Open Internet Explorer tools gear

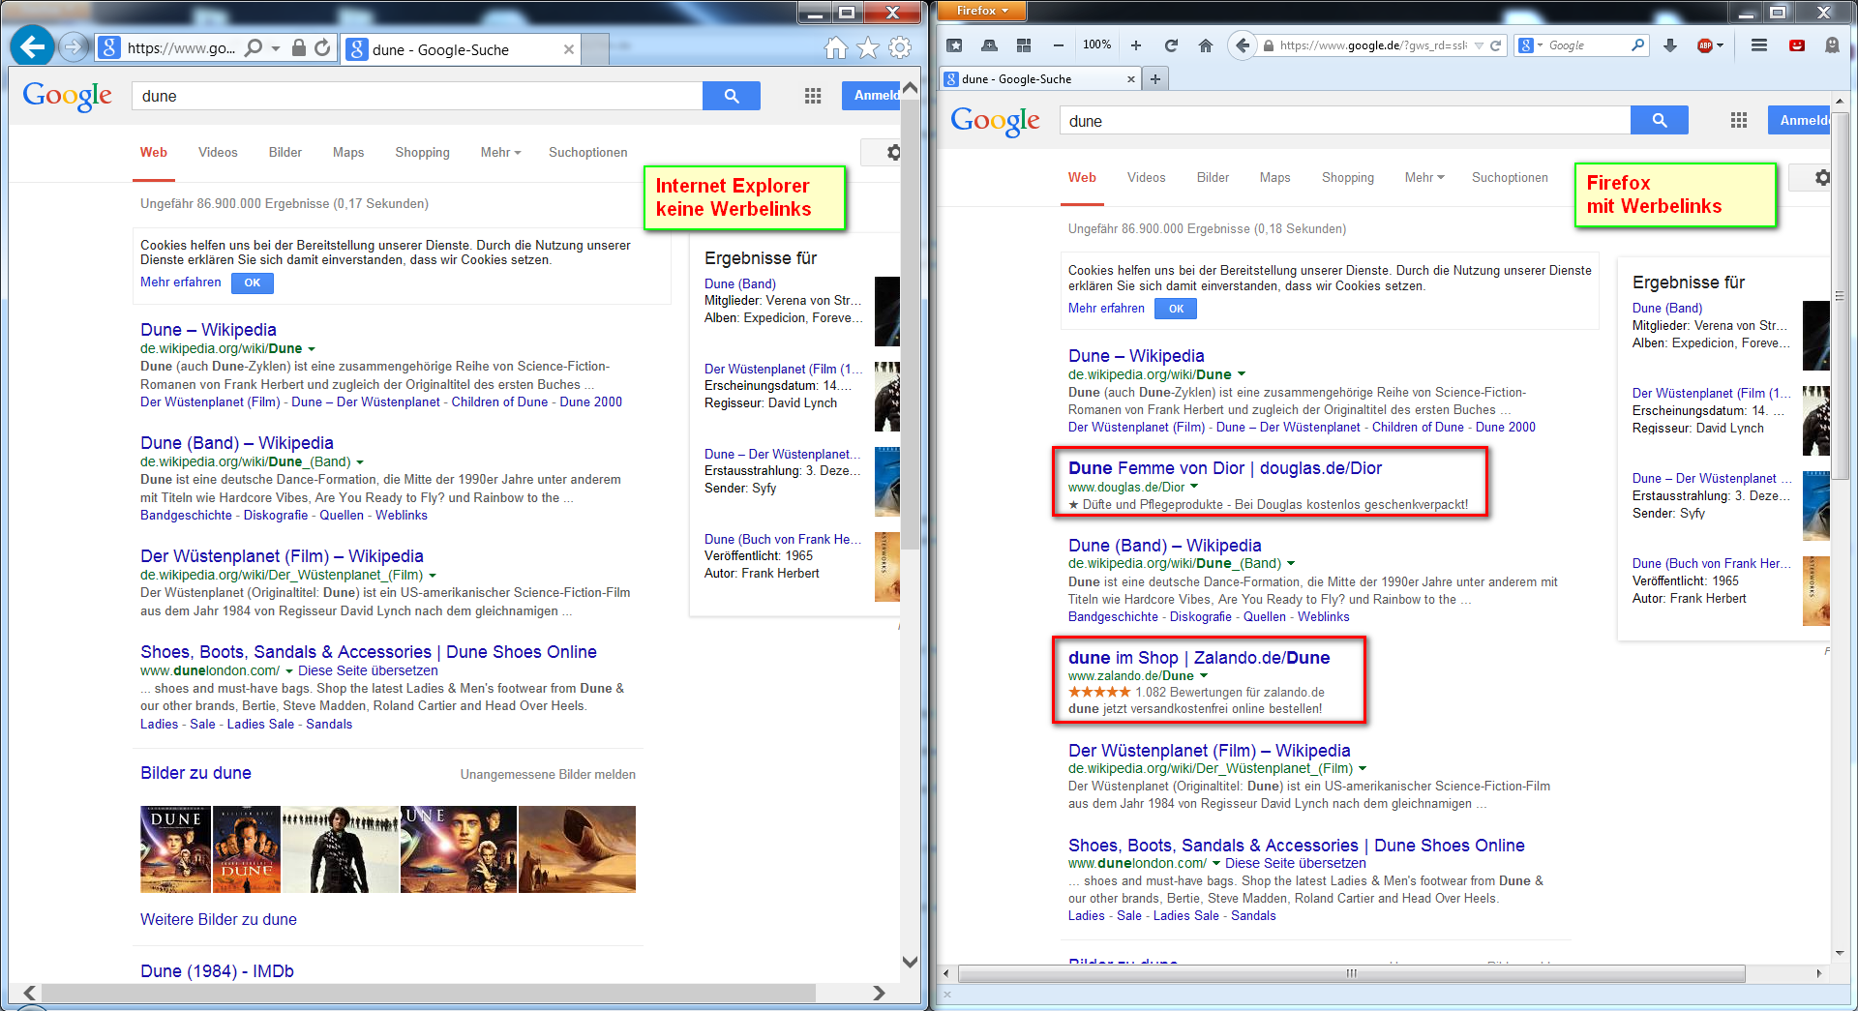coord(900,47)
